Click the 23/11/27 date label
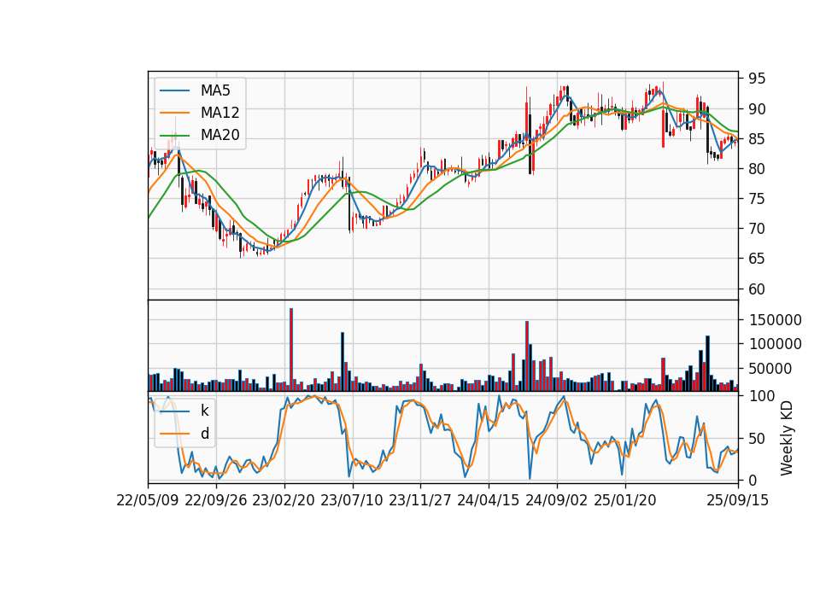The height and width of the screenshot is (589, 820). [x=420, y=500]
